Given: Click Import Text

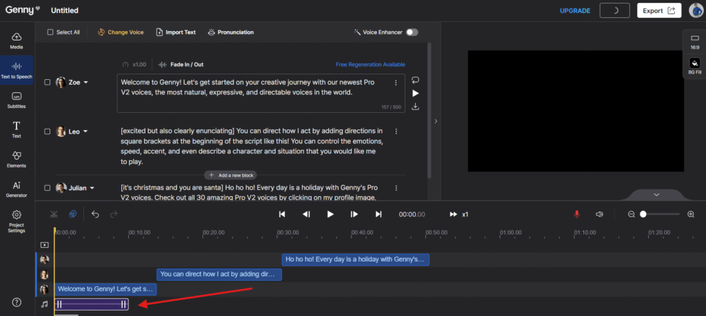Looking at the screenshot, I should [176, 32].
